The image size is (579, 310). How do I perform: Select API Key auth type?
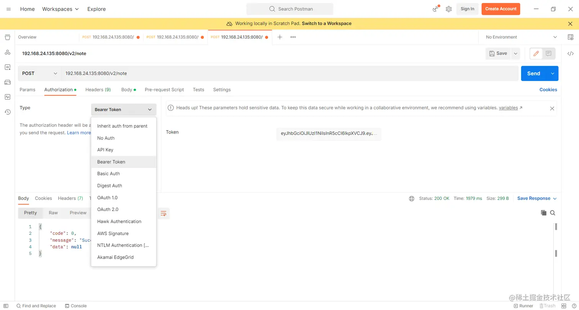[x=124, y=150]
